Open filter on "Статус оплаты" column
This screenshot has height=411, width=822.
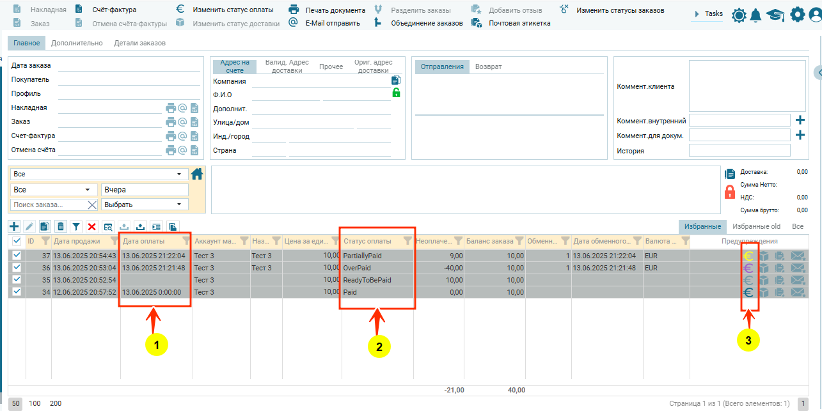pyautogui.click(x=407, y=241)
